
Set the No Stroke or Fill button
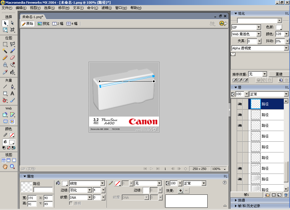(x=9, y=148)
